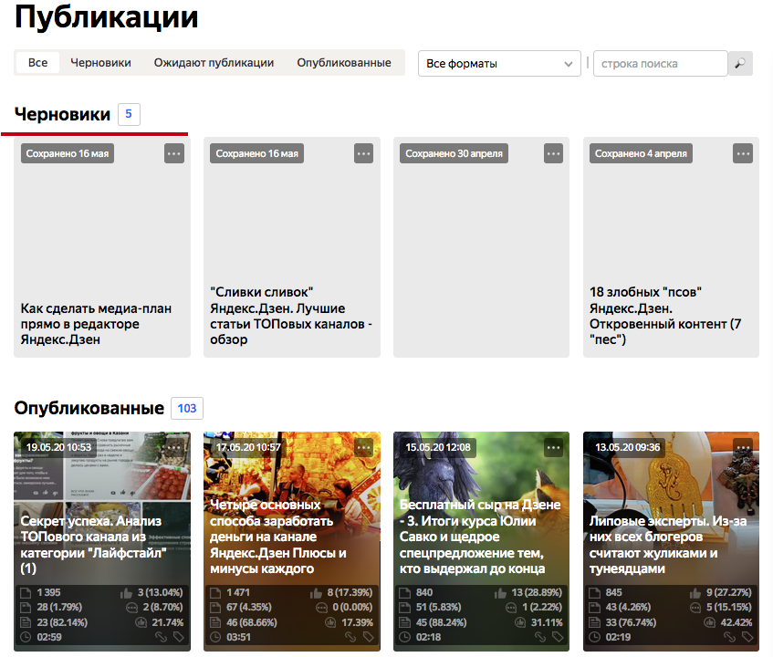Click date stamp "13.05.20 09:36"

[628, 447]
